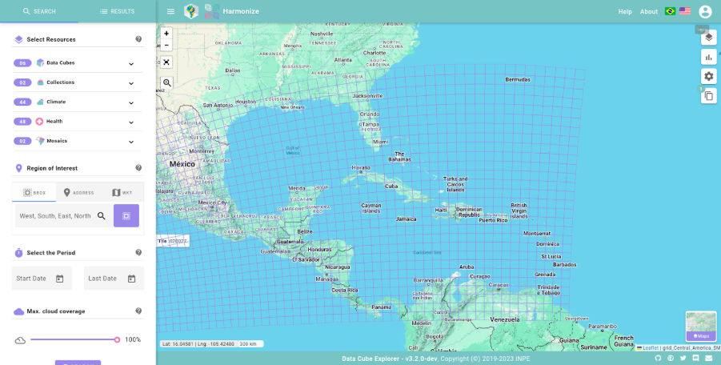
Task: Click the draw bounding box button
Action: pos(126,215)
